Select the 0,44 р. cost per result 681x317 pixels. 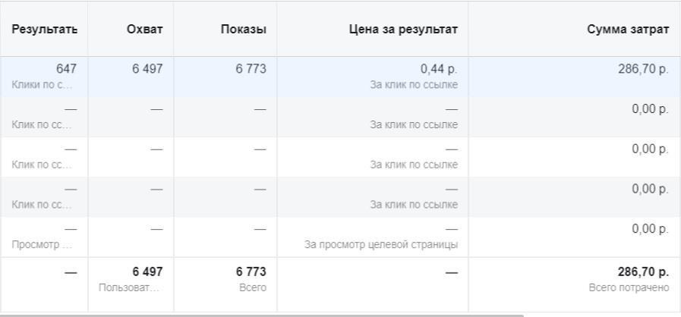[x=439, y=69]
